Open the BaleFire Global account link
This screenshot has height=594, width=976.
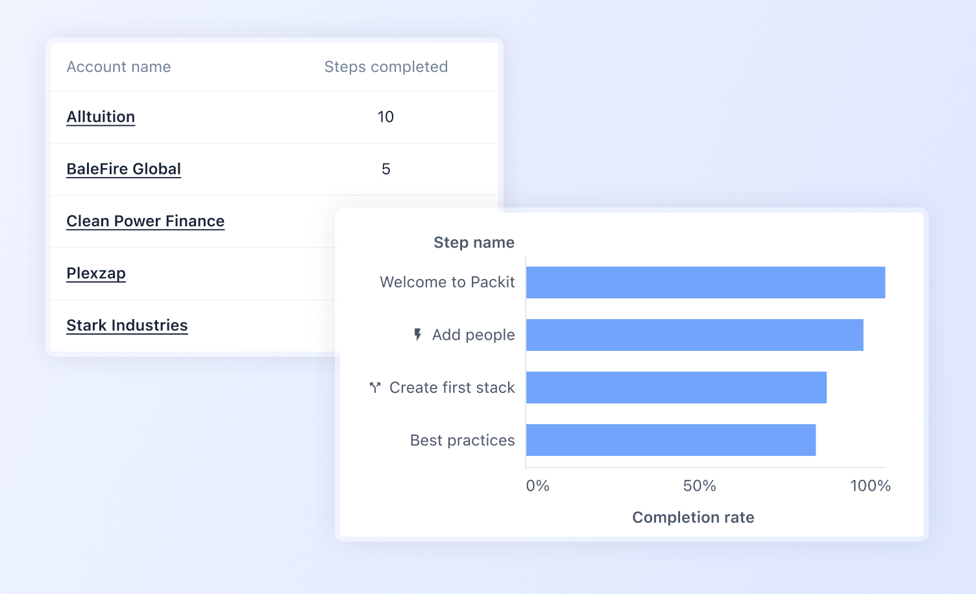(x=123, y=169)
